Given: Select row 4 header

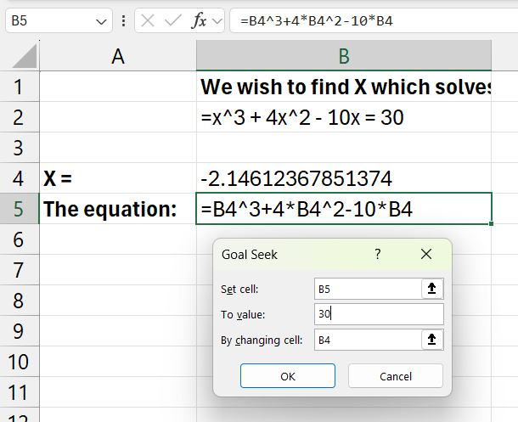Looking at the screenshot, I should (20, 178).
